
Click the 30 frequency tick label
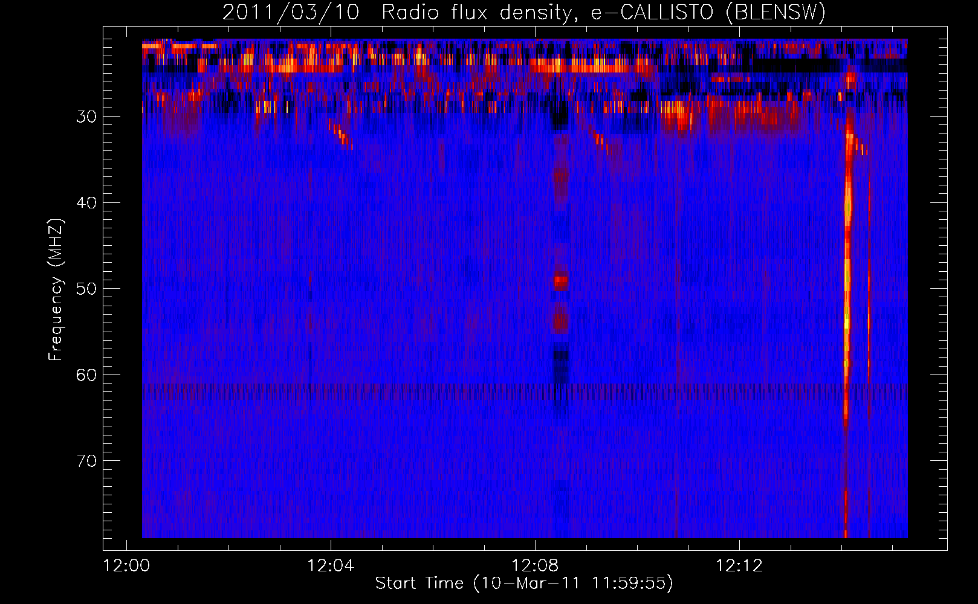click(x=86, y=117)
